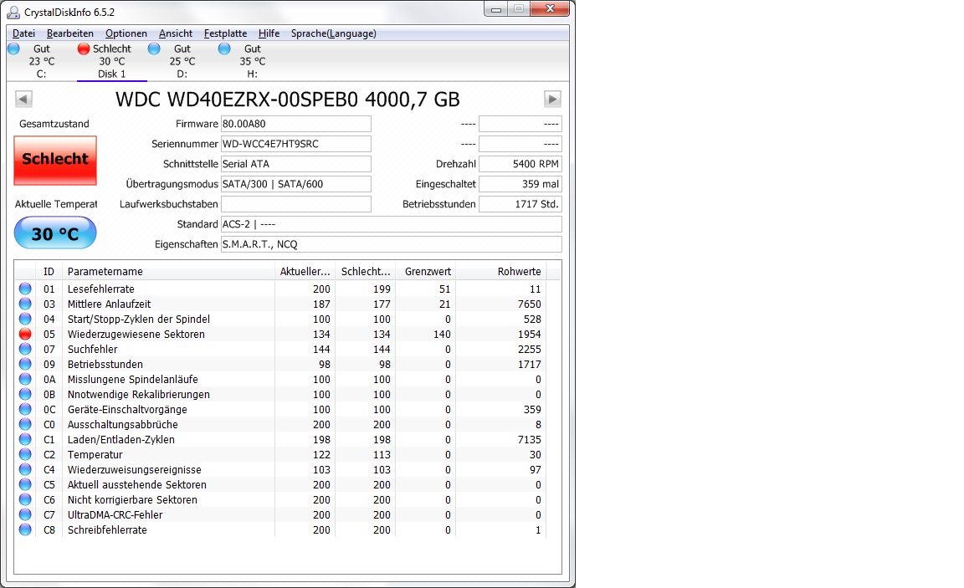The width and height of the screenshot is (964, 588).
Task: Click the status orb for Geräte-Einschaltvorgänge
Action: pyautogui.click(x=25, y=409)
